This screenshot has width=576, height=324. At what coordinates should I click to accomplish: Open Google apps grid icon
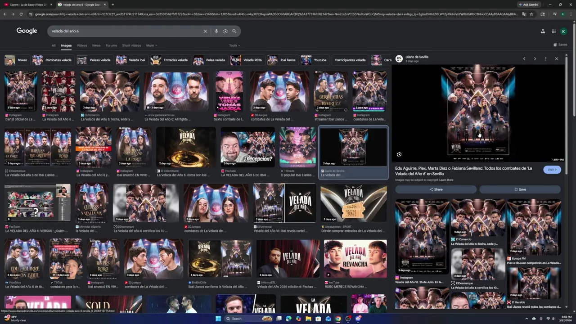553,31
